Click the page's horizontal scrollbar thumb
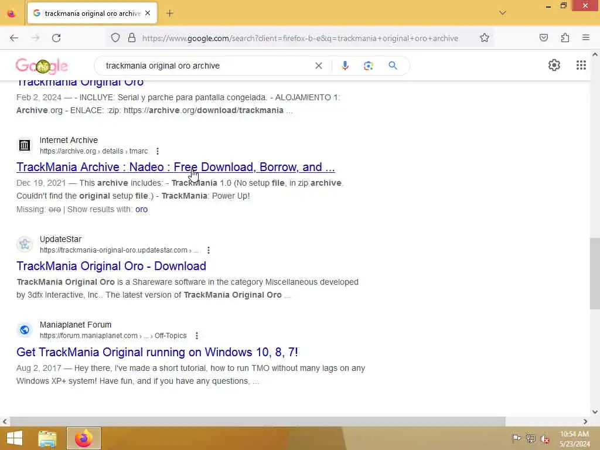This screenshot has height=450, width=600. (258, 421)
